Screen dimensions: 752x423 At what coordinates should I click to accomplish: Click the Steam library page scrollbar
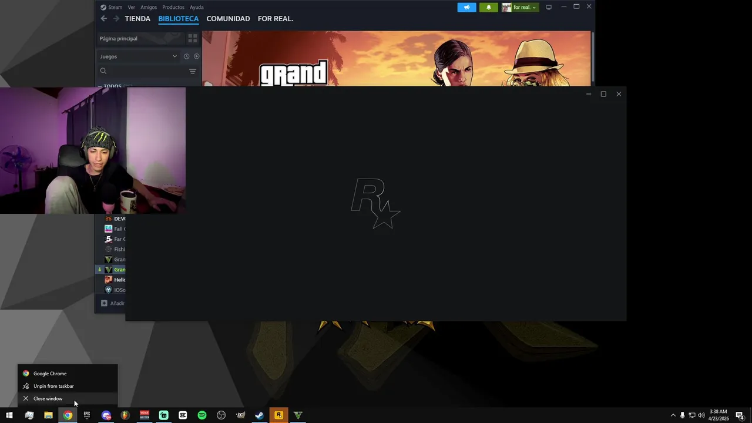(x=592, y=56)
